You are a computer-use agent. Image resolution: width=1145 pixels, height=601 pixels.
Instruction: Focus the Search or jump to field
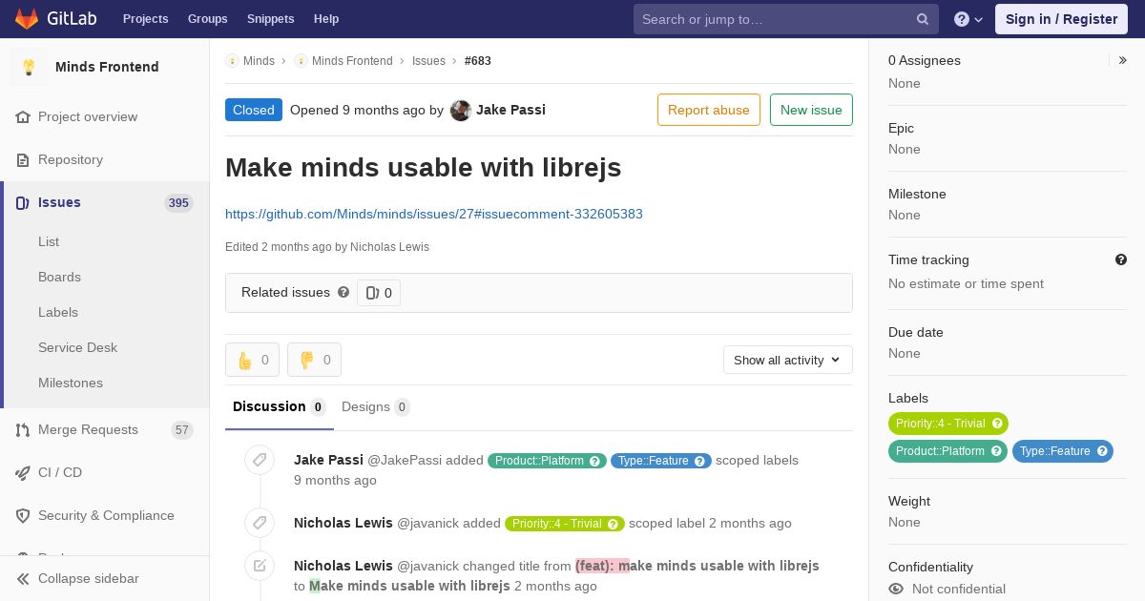click(x=786, y=19)
